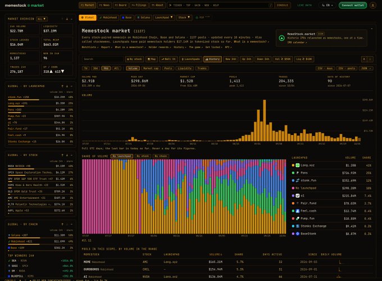Click the Search input field
The height and width of the screenshot is (281, 382).
(103, 59)
